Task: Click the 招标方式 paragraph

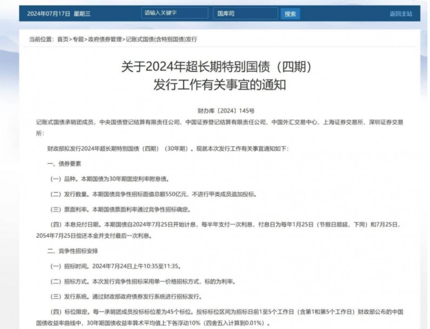Action: [143, 281]
